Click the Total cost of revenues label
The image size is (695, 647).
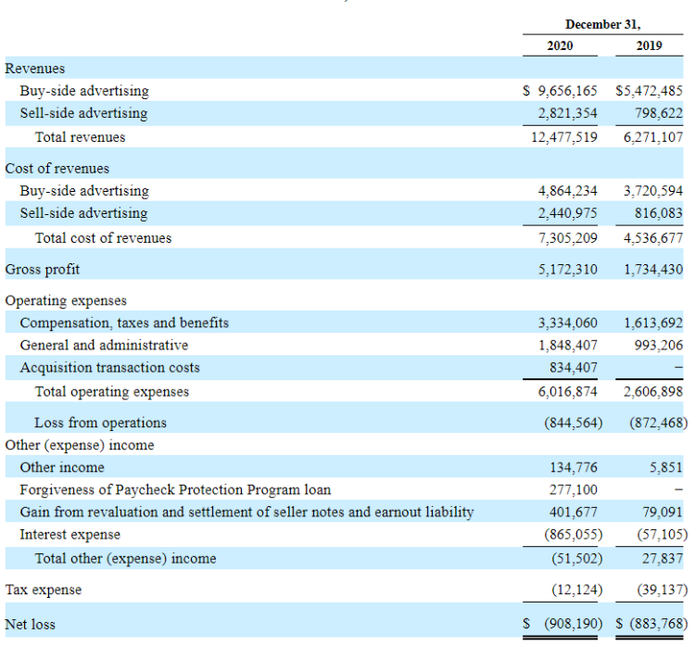pyautogui.click(x=103, y=237)
